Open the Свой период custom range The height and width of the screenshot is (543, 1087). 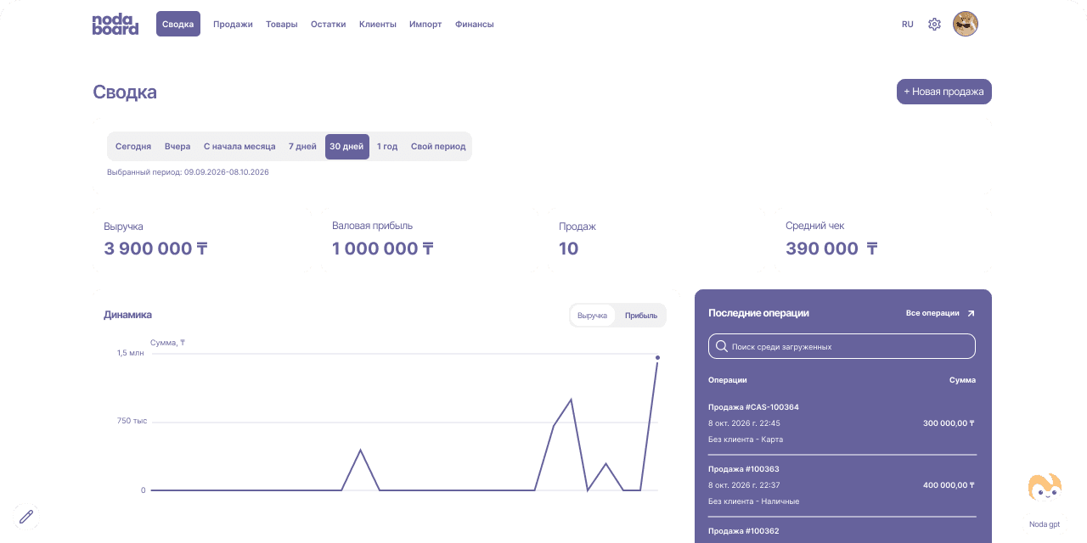click(438, 147)
